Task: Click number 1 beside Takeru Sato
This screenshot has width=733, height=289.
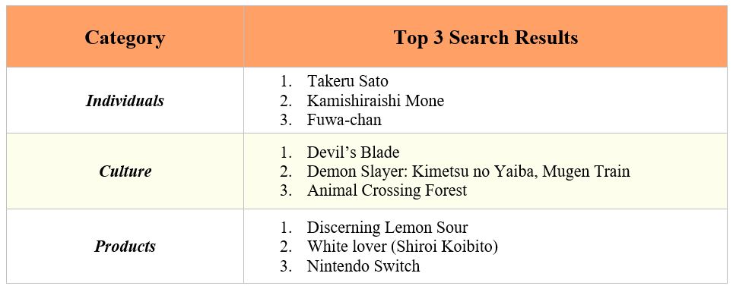Action: [x=285, y=81]
